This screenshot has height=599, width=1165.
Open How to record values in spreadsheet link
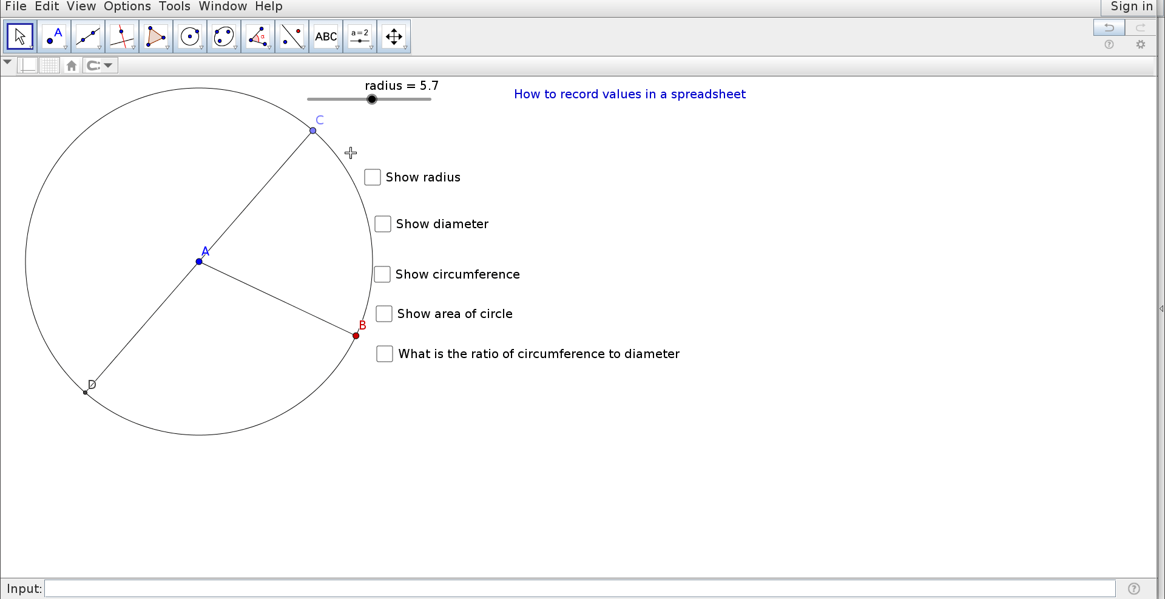click(630, 94)
